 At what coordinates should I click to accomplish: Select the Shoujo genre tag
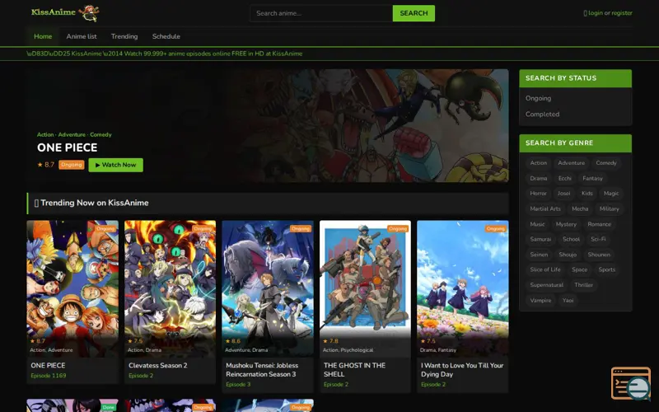point(568,255)
